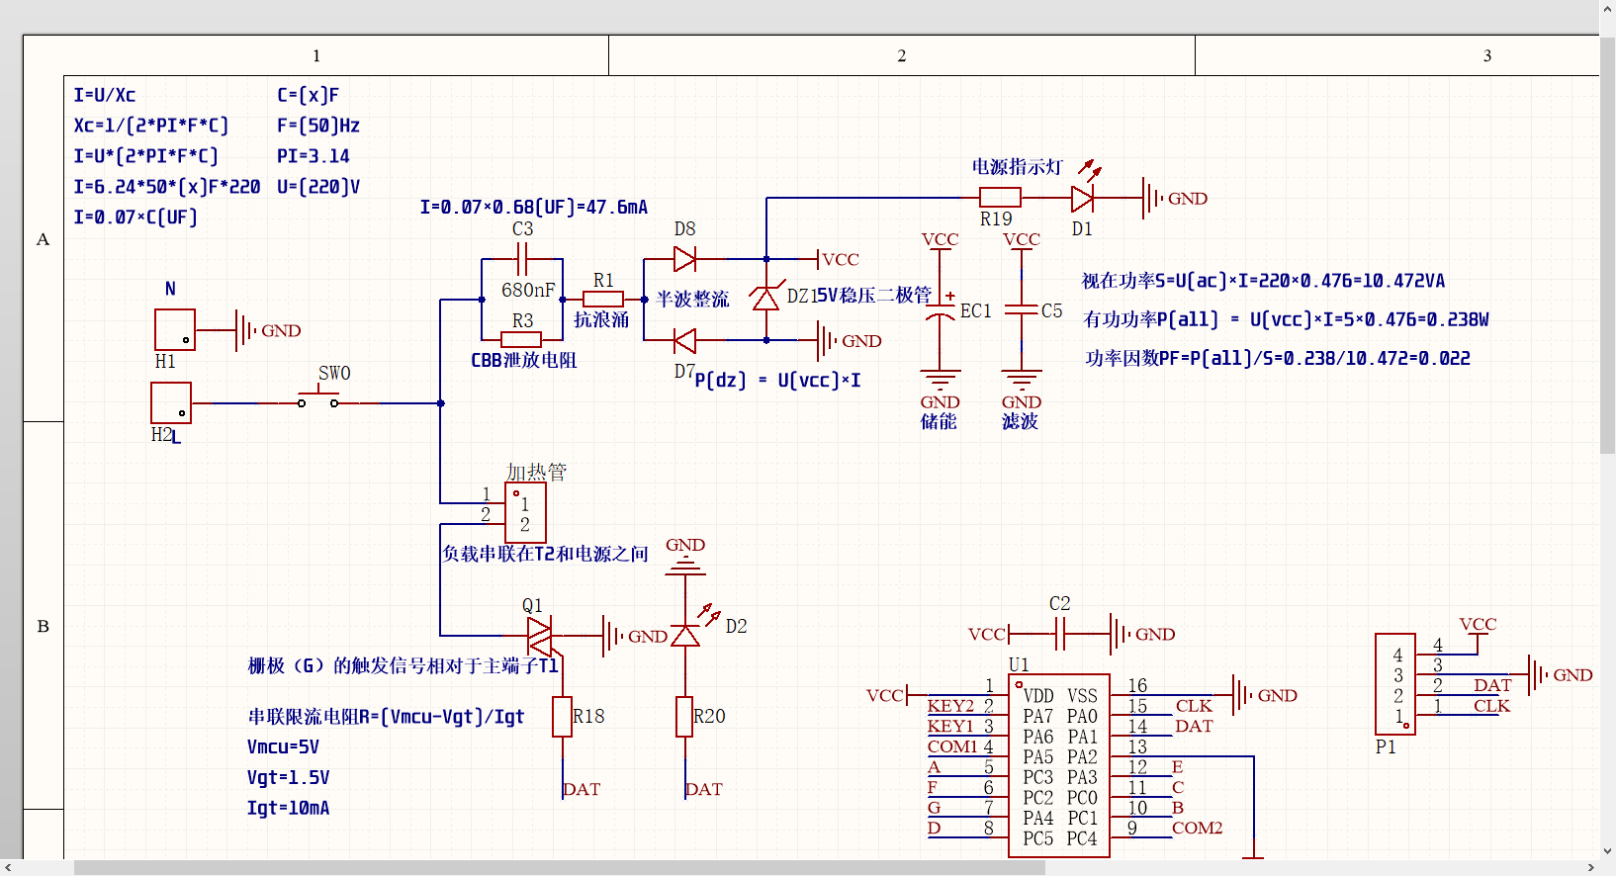
Task: Click the horizontal scrollbar thumb
Action: (559, 868)
